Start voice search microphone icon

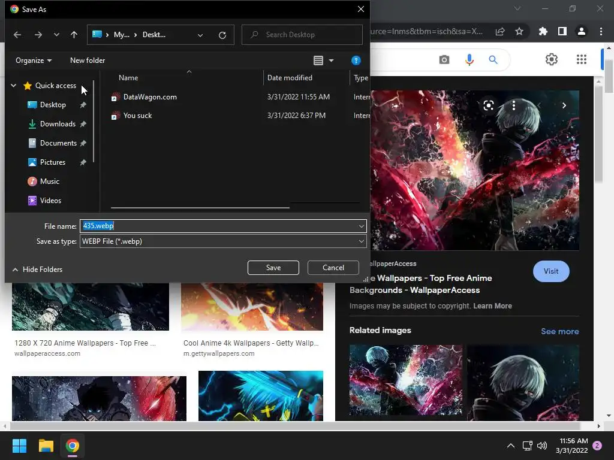(469, 60)
